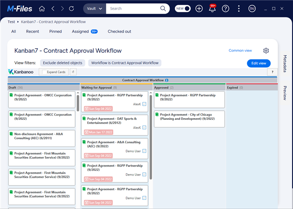
Task: Create a new object with the plus icon
Action: pyautogui.click(x=199, y=9)
